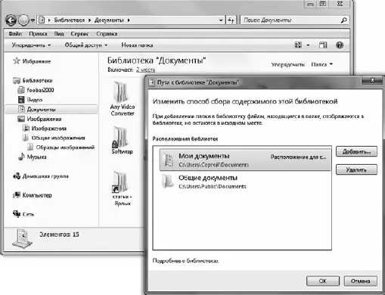Click the Сеть network icon

click(17, 214)
